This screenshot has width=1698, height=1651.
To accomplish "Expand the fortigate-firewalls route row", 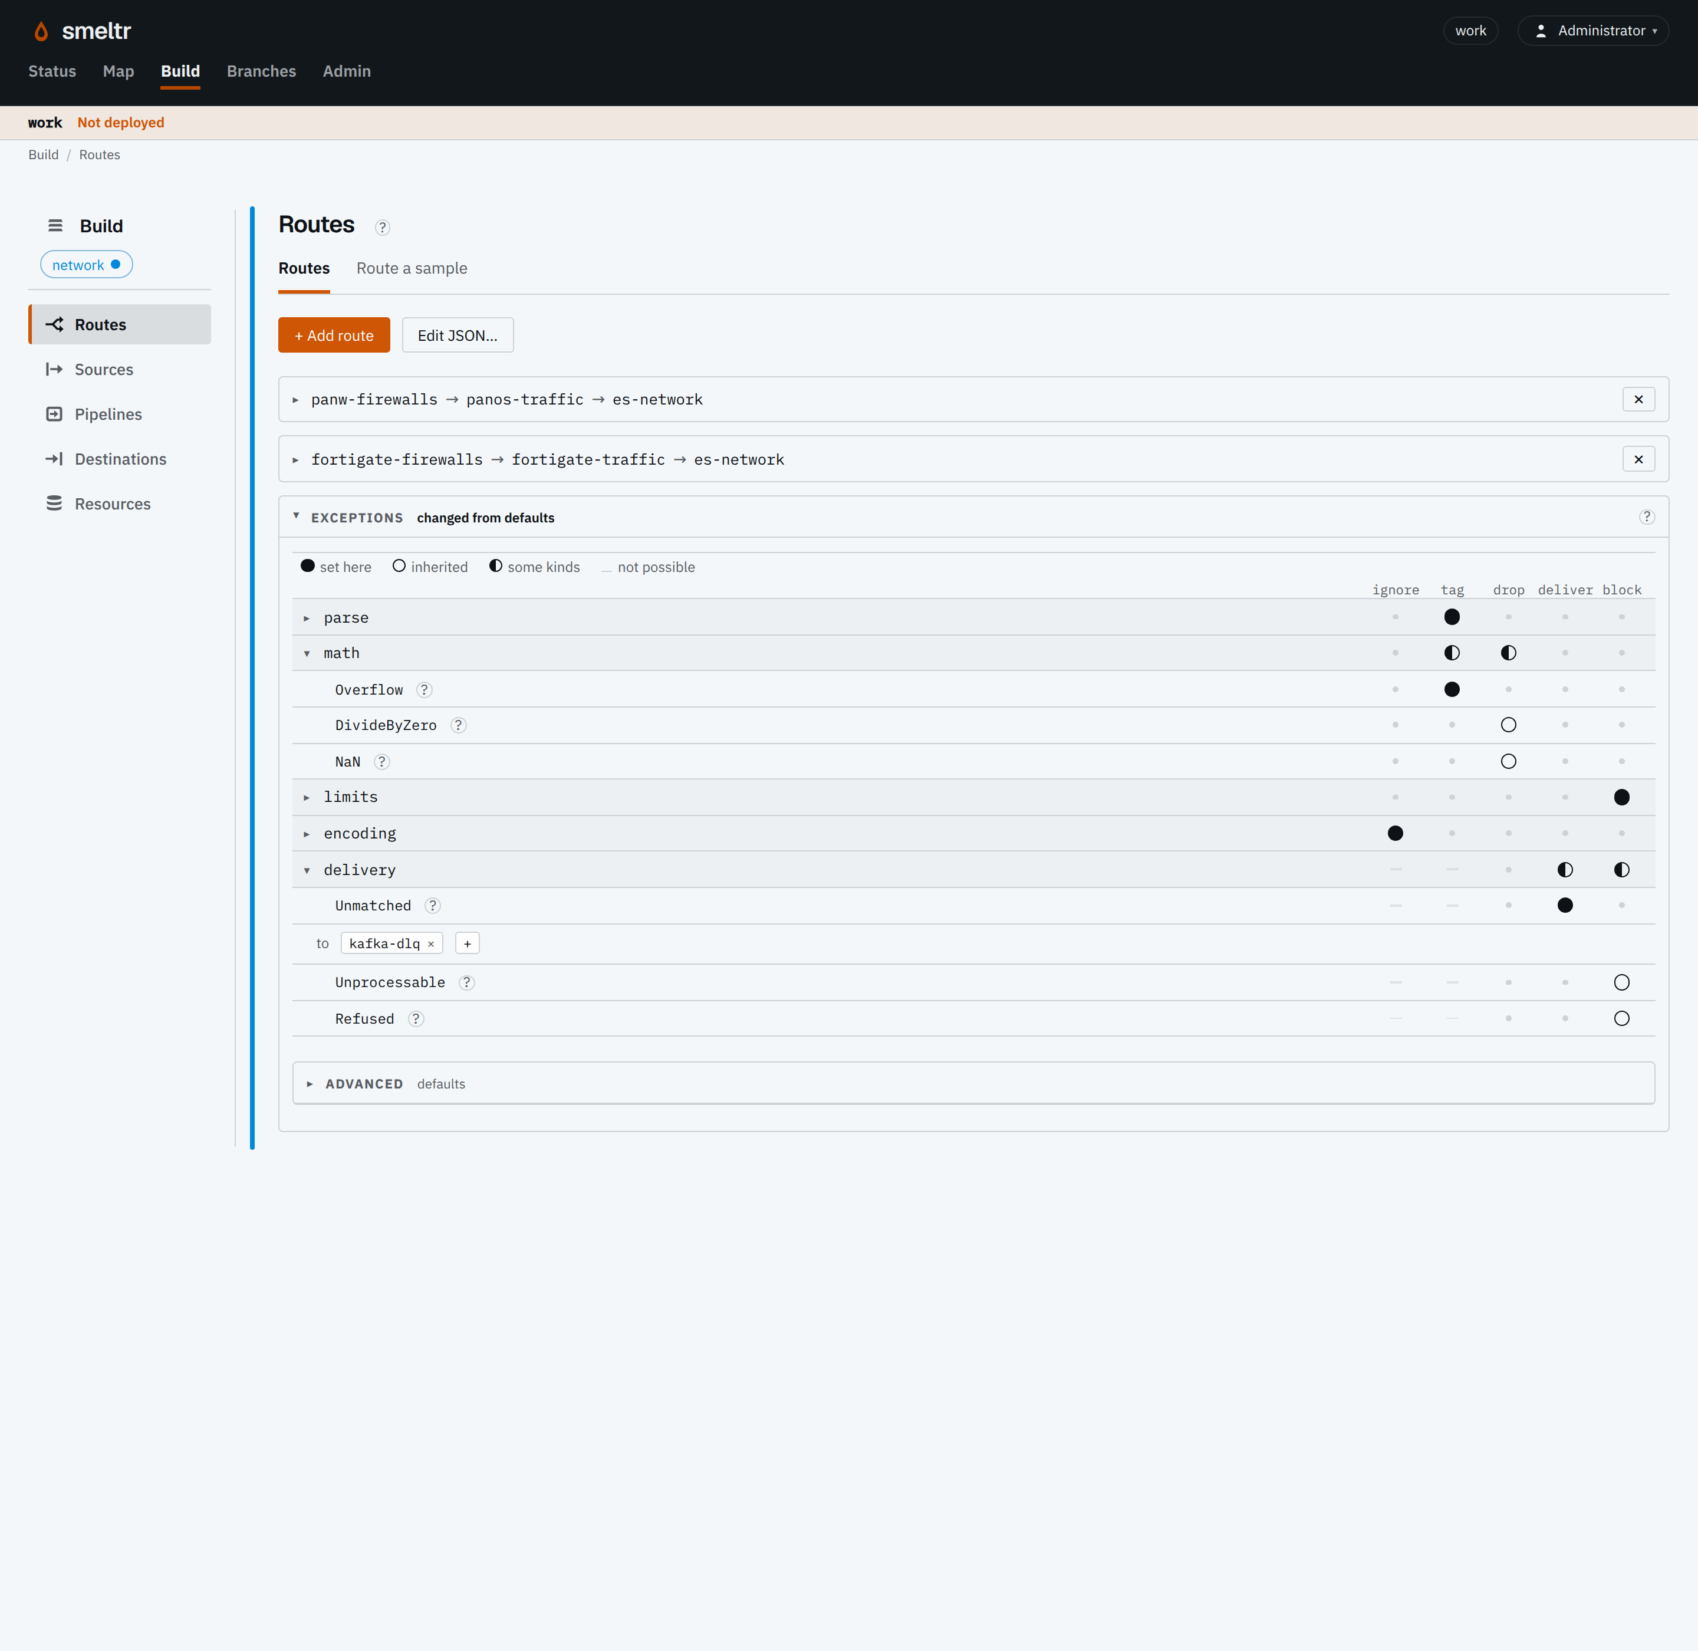I will pos(296,459).
